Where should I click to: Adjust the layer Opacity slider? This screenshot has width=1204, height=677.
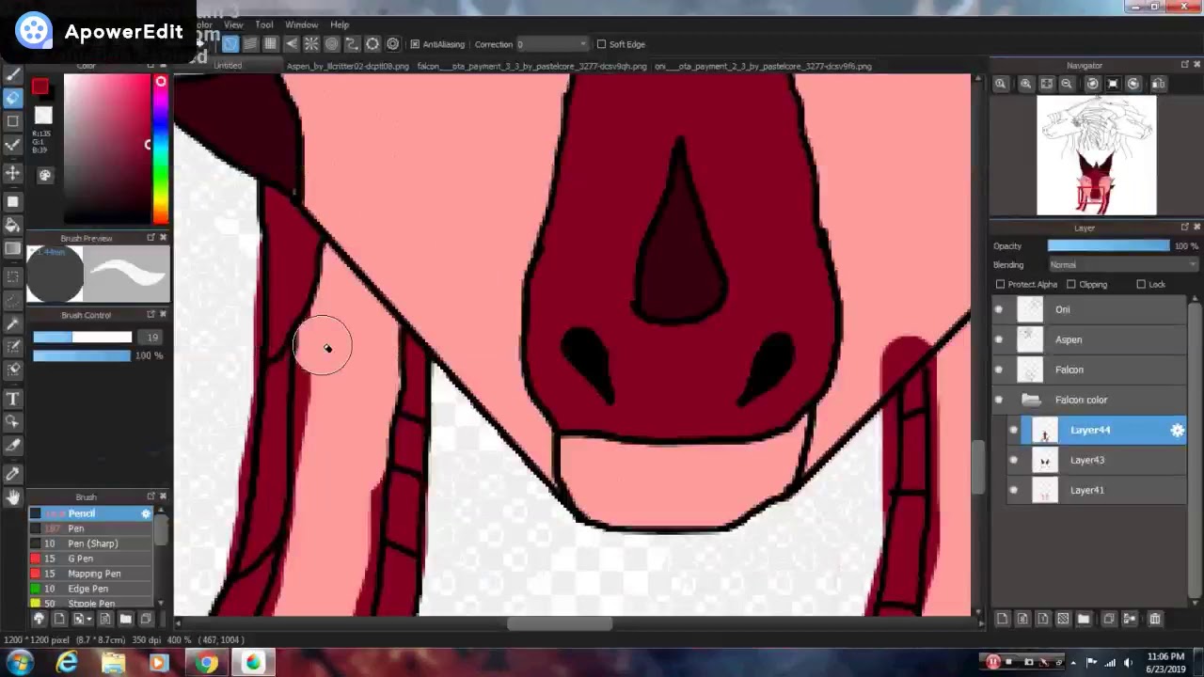1108,245
